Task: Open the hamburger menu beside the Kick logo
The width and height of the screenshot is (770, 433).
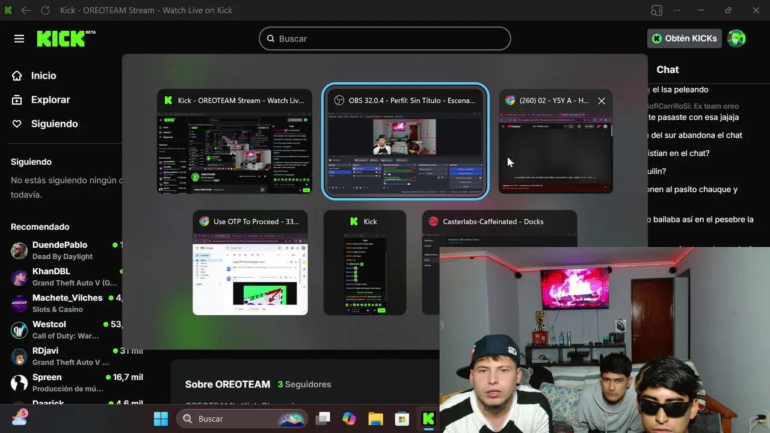Action: (x=19, y=38)
